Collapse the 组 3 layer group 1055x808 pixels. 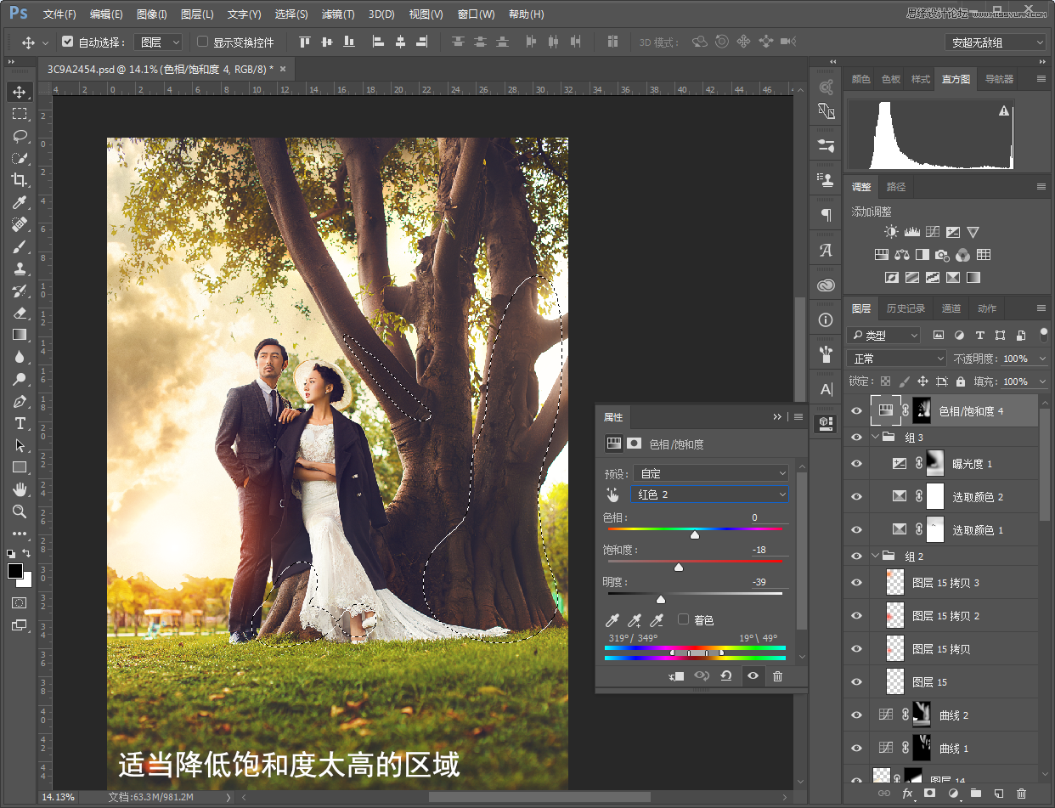pyautogui.click(x=877, y=438)
